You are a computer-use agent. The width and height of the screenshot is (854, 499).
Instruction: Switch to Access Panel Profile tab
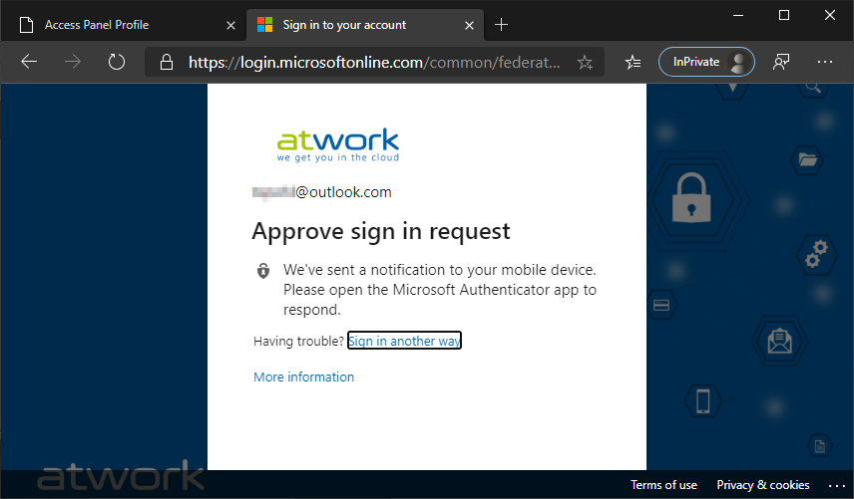point(123,25)
